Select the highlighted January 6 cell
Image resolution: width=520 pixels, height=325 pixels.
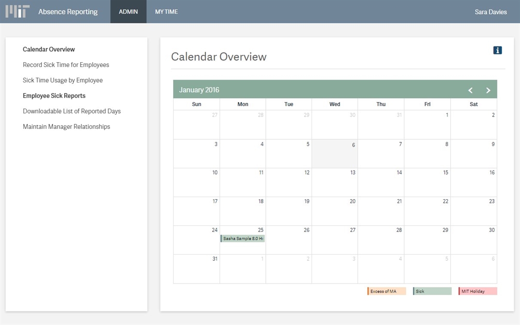click(335, 154)
